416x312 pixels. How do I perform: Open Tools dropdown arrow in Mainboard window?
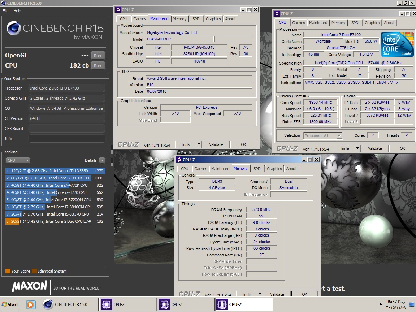(x=199, y=144)
